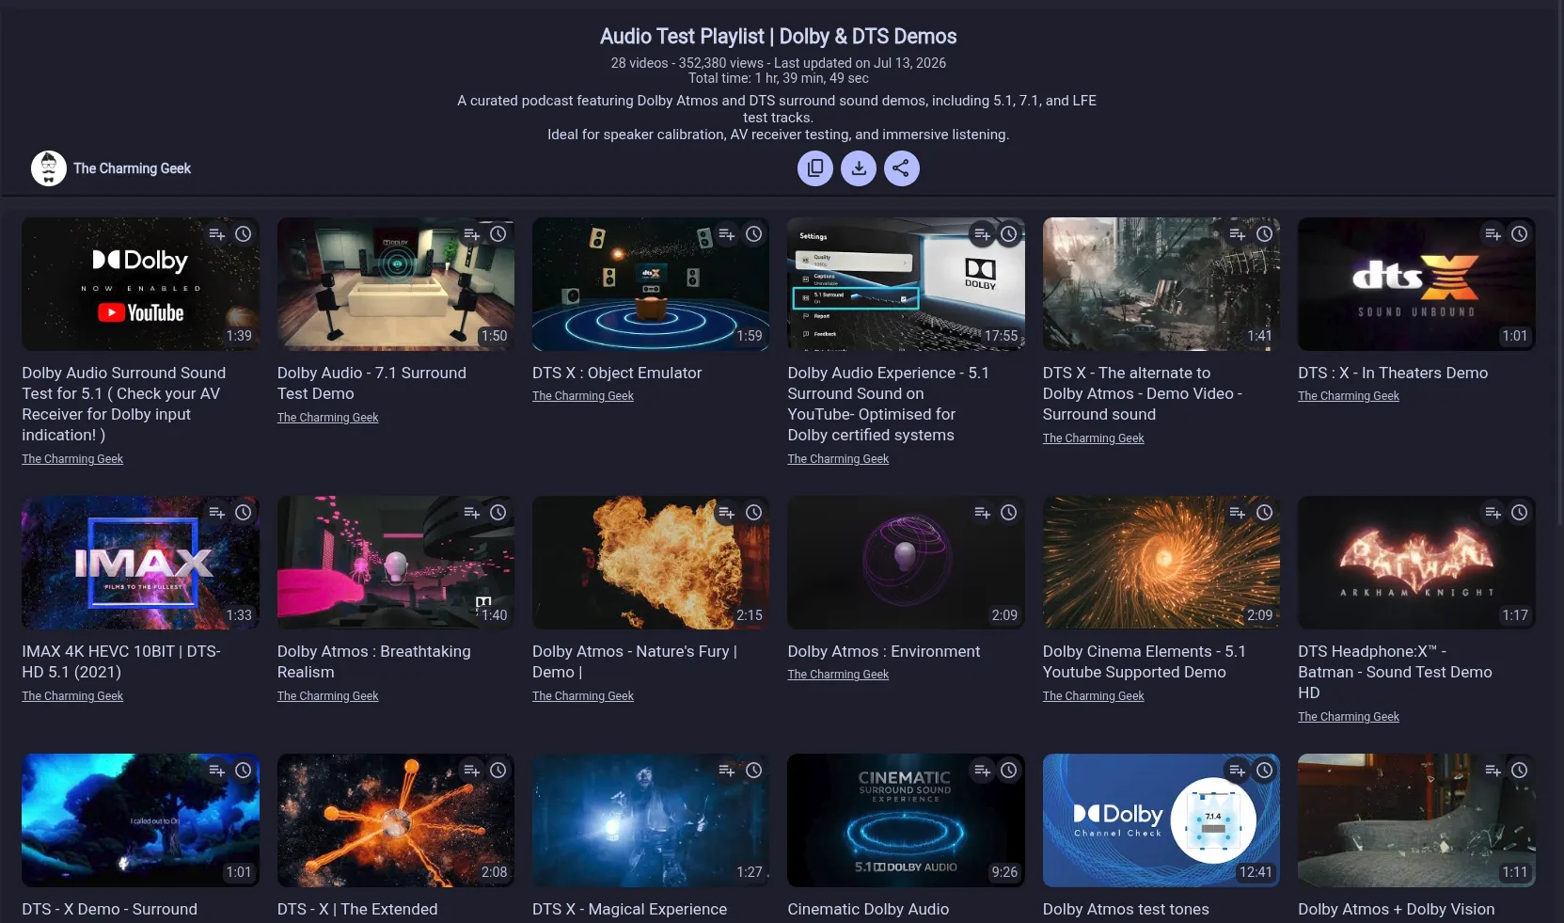The image size is (1564, 923).
Task: Open the DTS X In Theaters Demo title
Action: [x=1393, y=373]
